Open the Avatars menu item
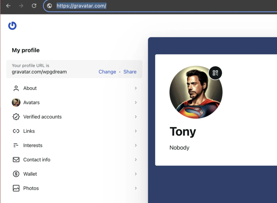 point(74,102)
